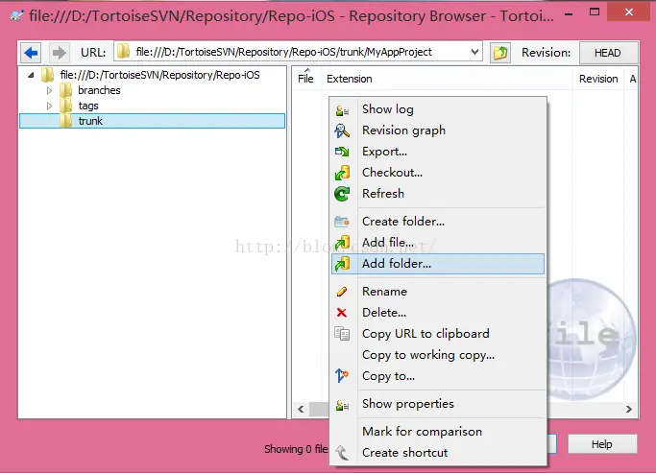Click the File column header
This screenshot has width=656, height=473.
[x=305, y=79]
